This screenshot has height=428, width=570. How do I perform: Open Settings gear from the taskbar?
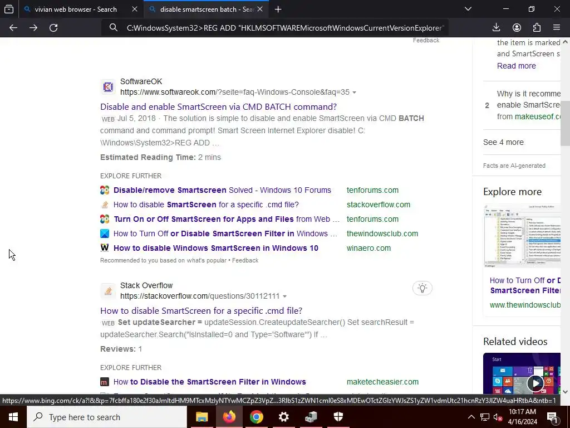point(283,417)
